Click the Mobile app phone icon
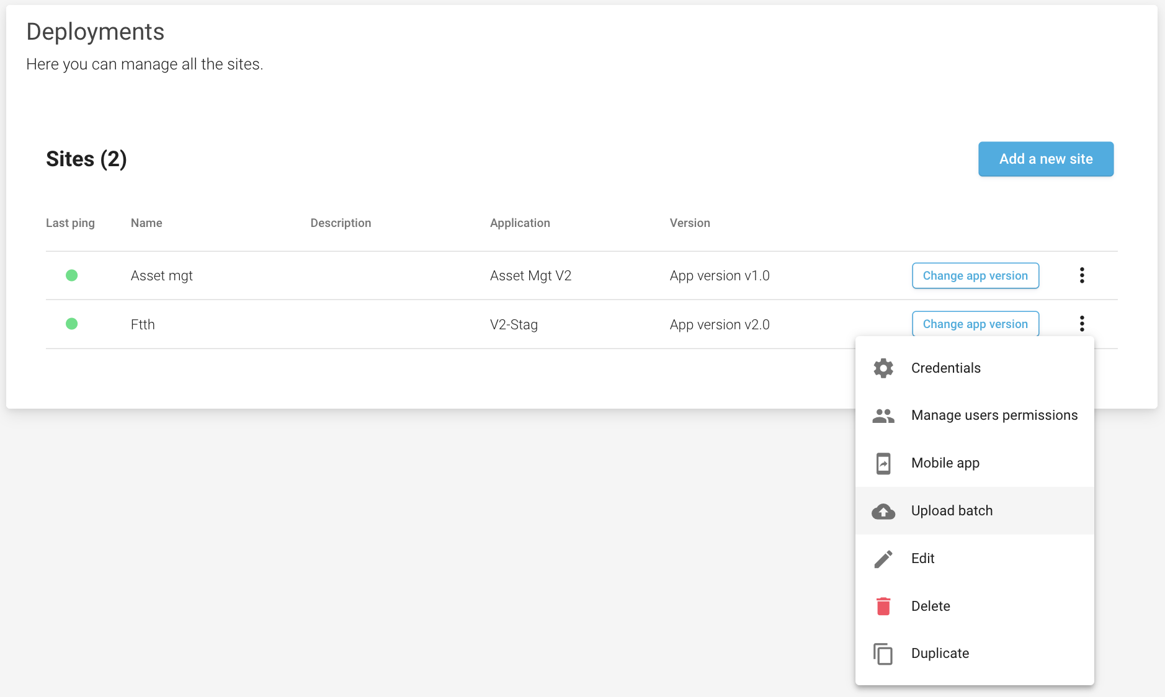1165x697 pixels. point(883,463)
